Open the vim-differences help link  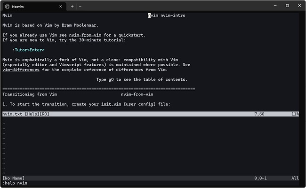(x=21, y=70)
